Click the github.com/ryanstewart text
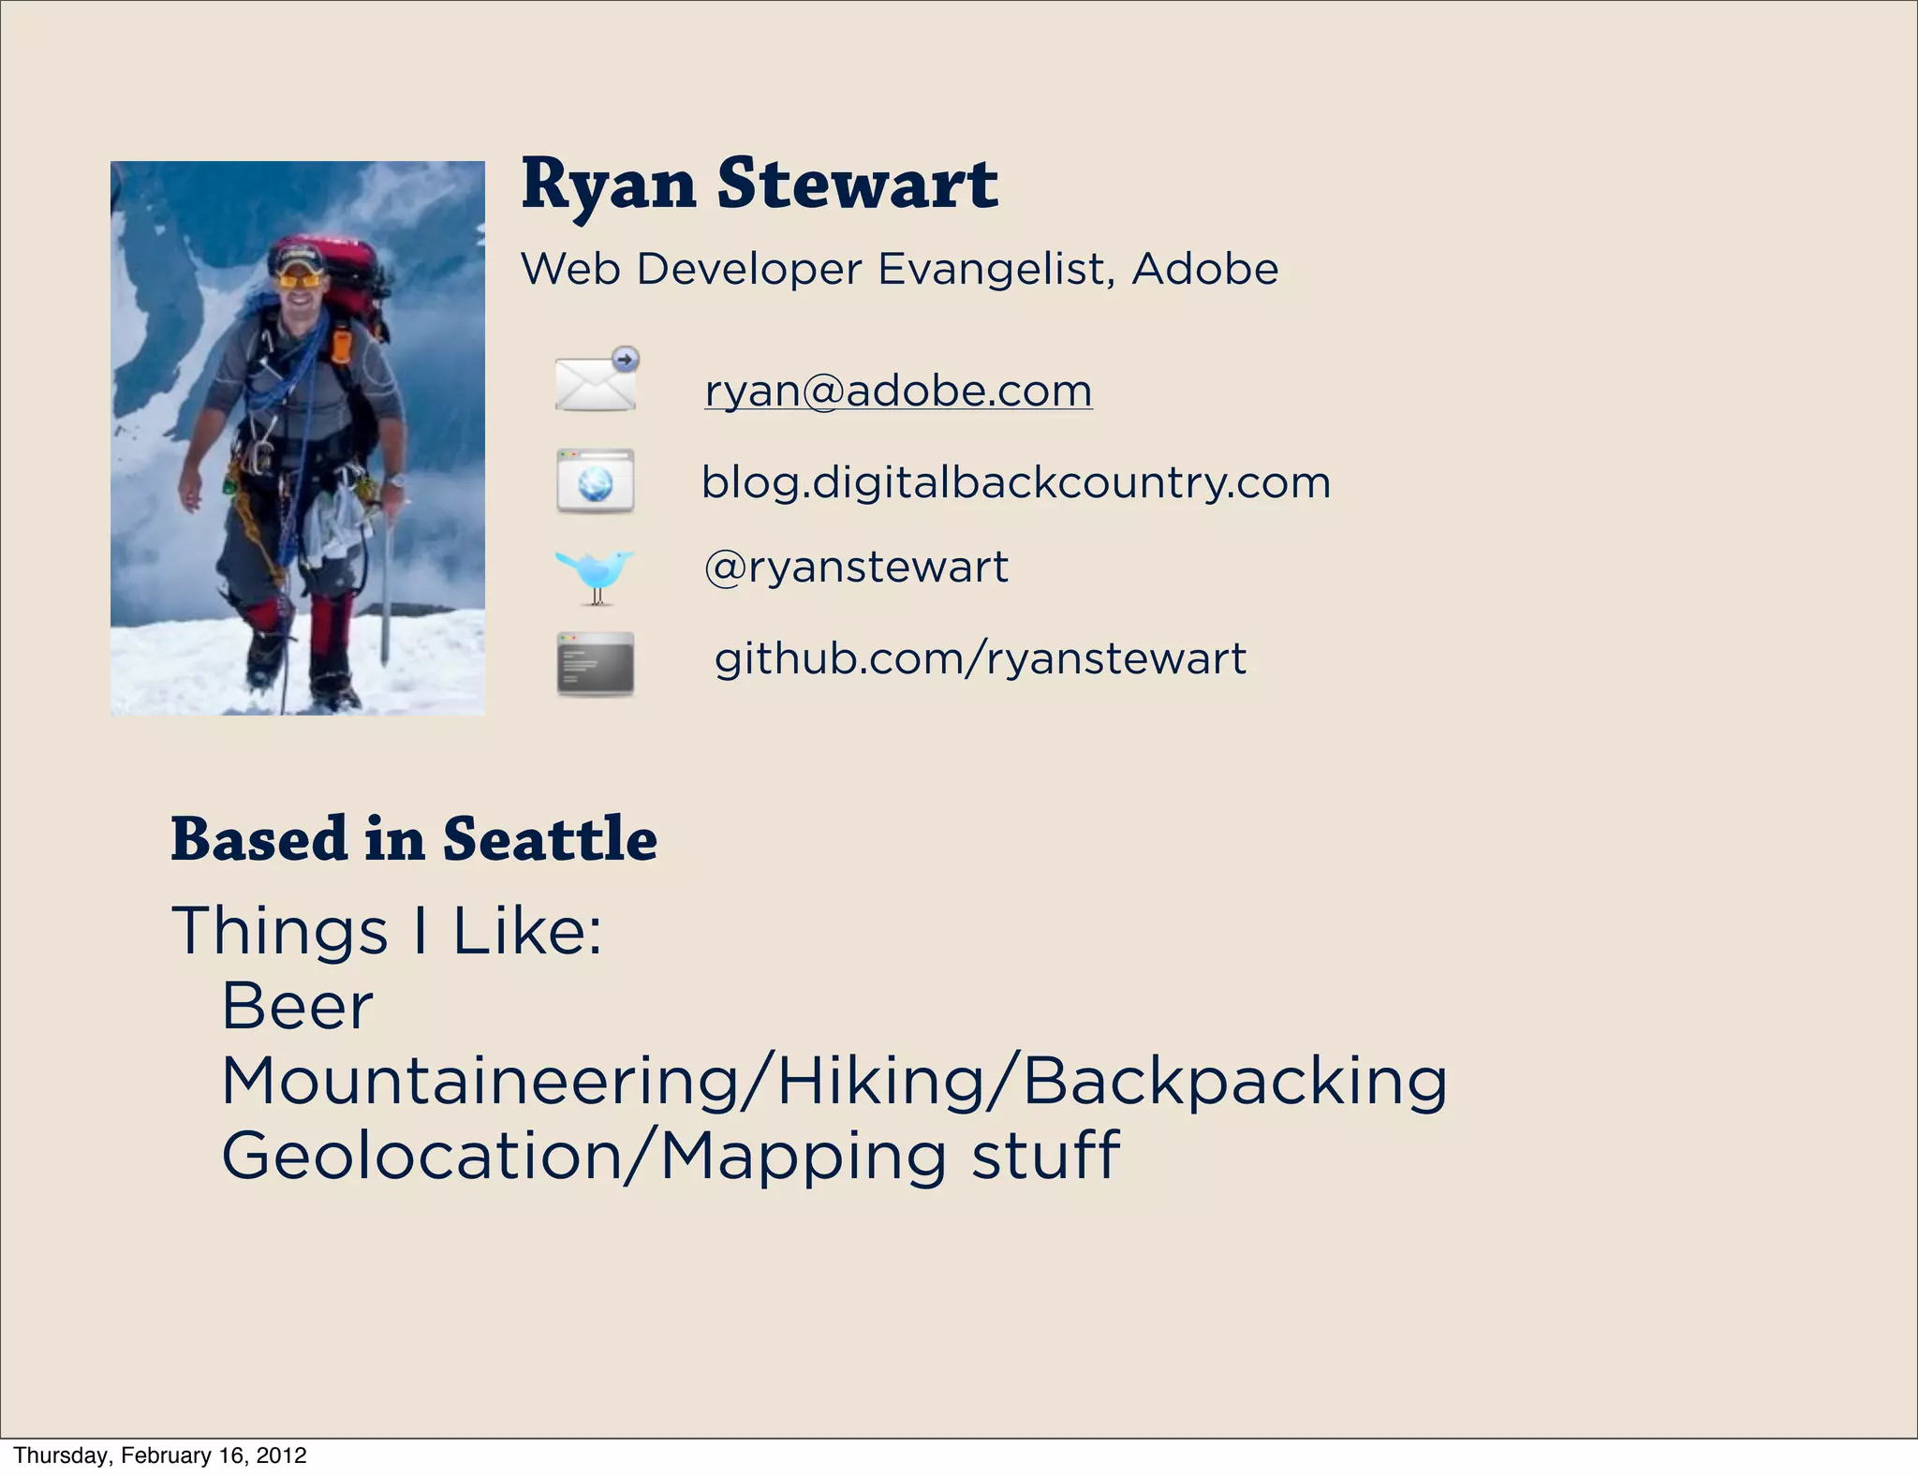Viewport: 1918px width, 1476px height. click(x=980, y=658)
